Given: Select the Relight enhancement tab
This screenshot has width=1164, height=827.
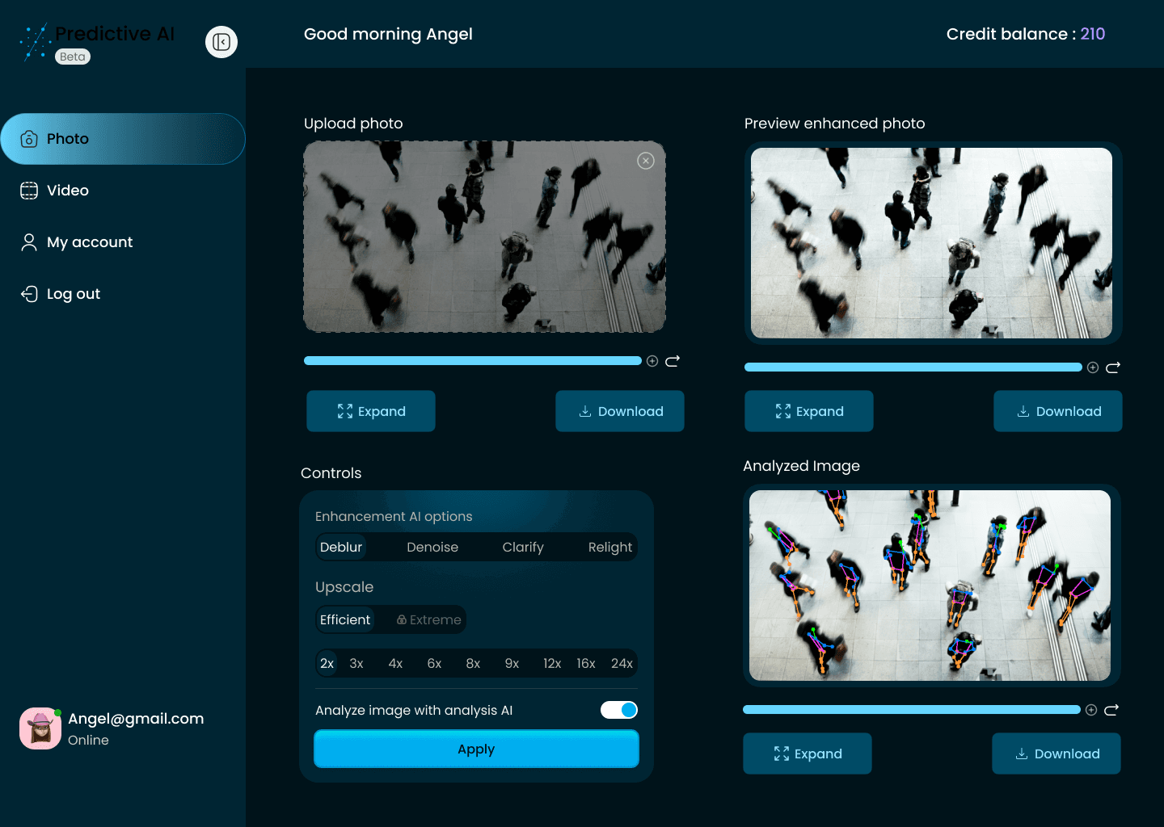Looking at the screenshot, I should 609,547.
